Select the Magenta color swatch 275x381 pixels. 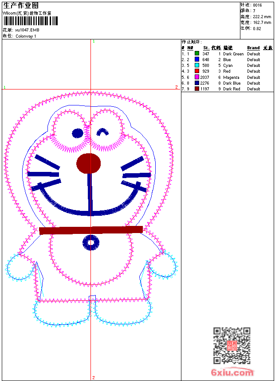pyautogui.click(x=197, y=77)
